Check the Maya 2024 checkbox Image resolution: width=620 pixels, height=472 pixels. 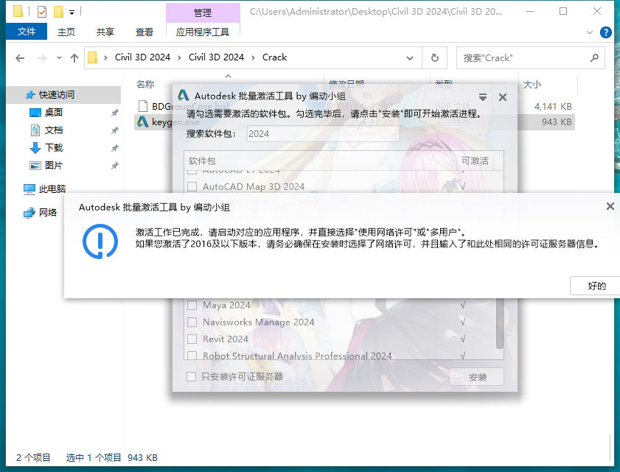pyautogui.click(x=192, y=305)
